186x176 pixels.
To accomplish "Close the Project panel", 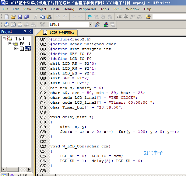I will coord(30,32).
